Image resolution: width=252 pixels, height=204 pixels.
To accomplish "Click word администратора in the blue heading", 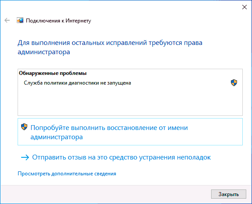I will point(44,52).
